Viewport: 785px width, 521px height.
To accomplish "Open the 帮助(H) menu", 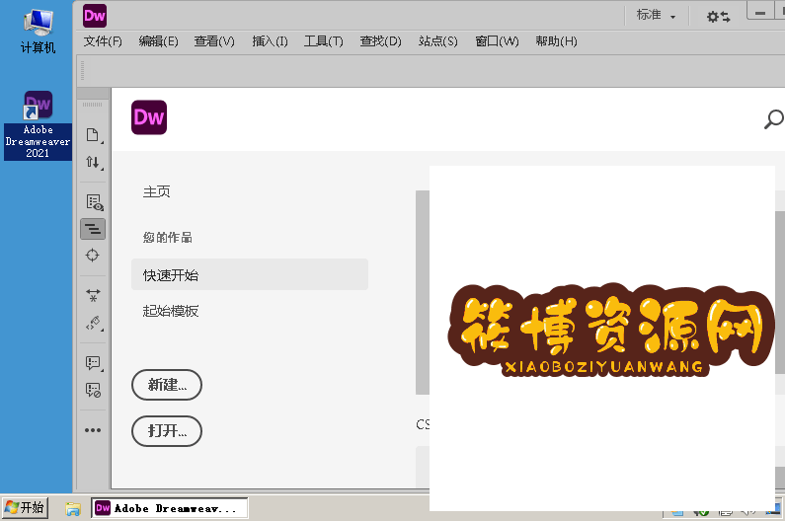I will click(x=556, y=41).
